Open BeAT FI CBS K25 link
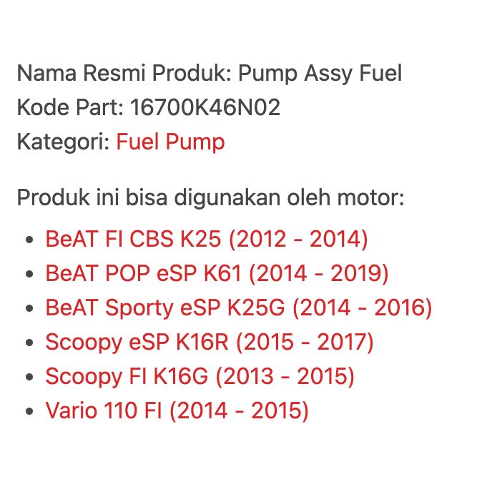Screen dimensions: 492x492 206,239
